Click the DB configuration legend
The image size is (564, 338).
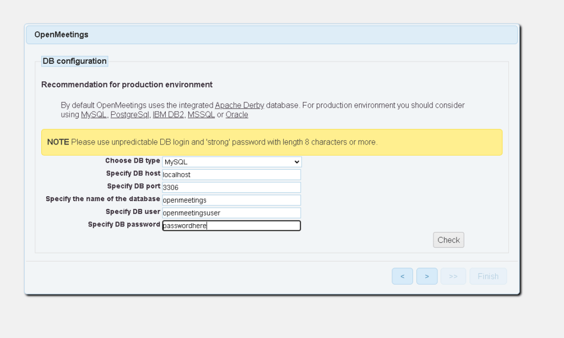click(74, 62)
